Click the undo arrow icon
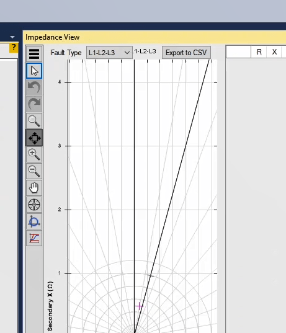 pos(34,87)
